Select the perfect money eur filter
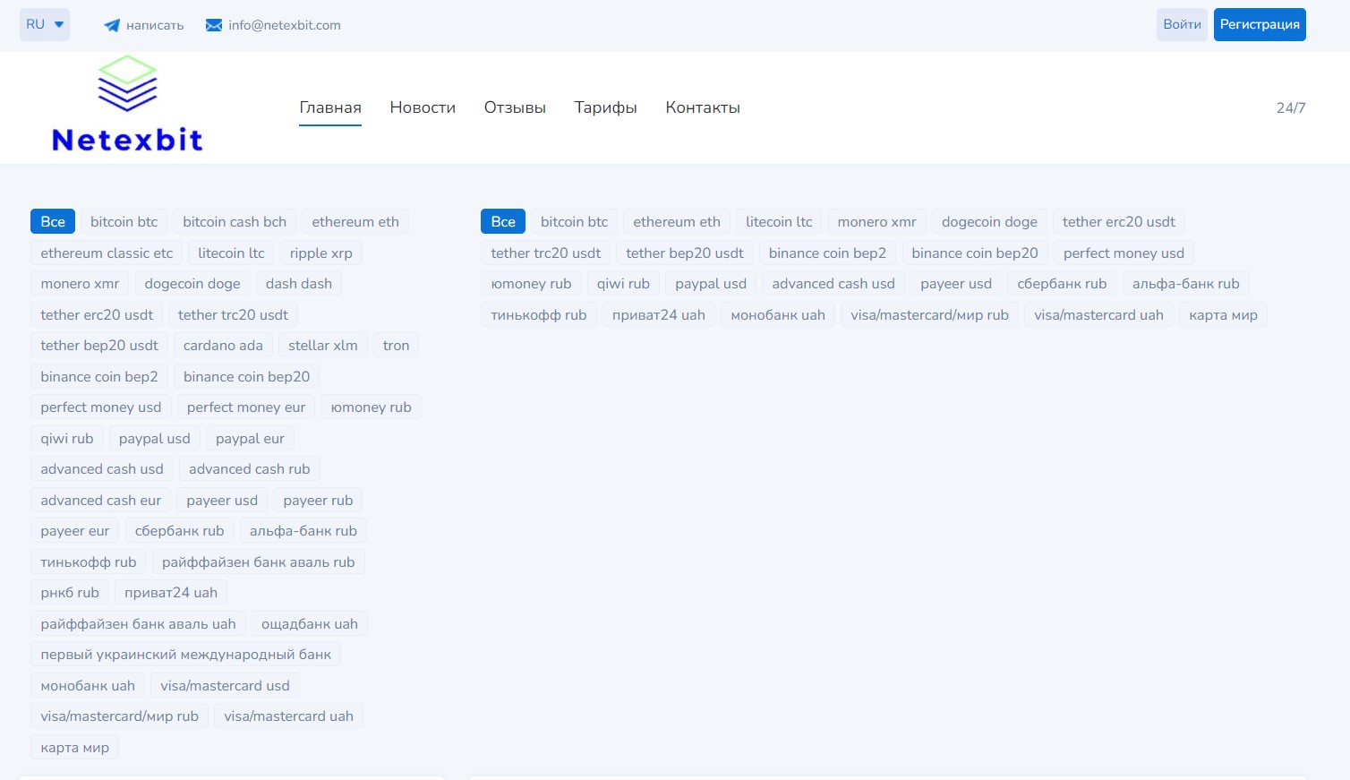Screen dimensions: 1350x780 click(x=246, y=407)
